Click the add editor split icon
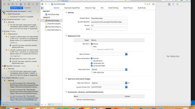Image resolution: width=195 pixels, height=109 pixels. pos(153,4)
